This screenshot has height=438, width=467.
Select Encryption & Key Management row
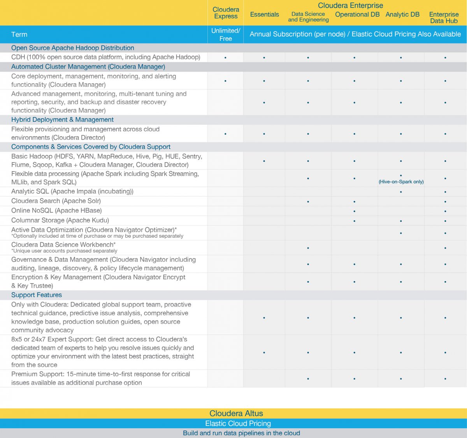coord(98,281)
